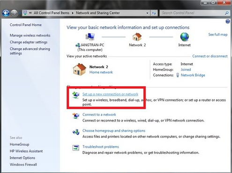Open the Network Bridge connection link
The width and height of the screenshot is (232, 173).
(x=193, y=75)
